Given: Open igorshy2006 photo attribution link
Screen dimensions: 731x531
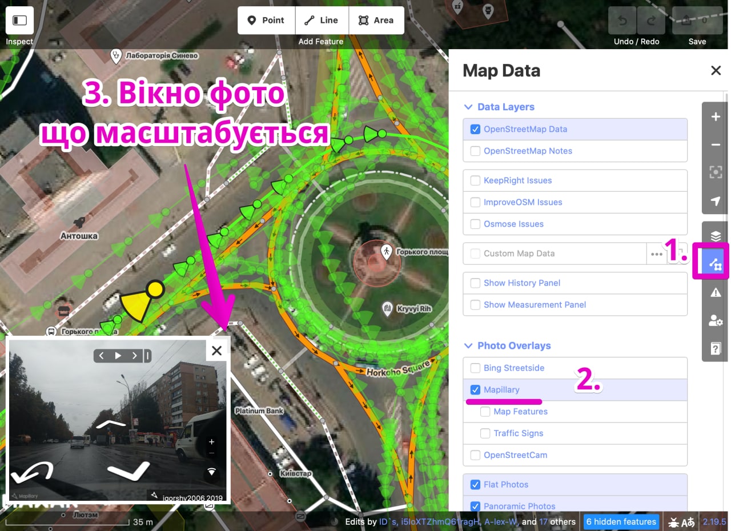Looking at the screenshot, I should 192,497.
